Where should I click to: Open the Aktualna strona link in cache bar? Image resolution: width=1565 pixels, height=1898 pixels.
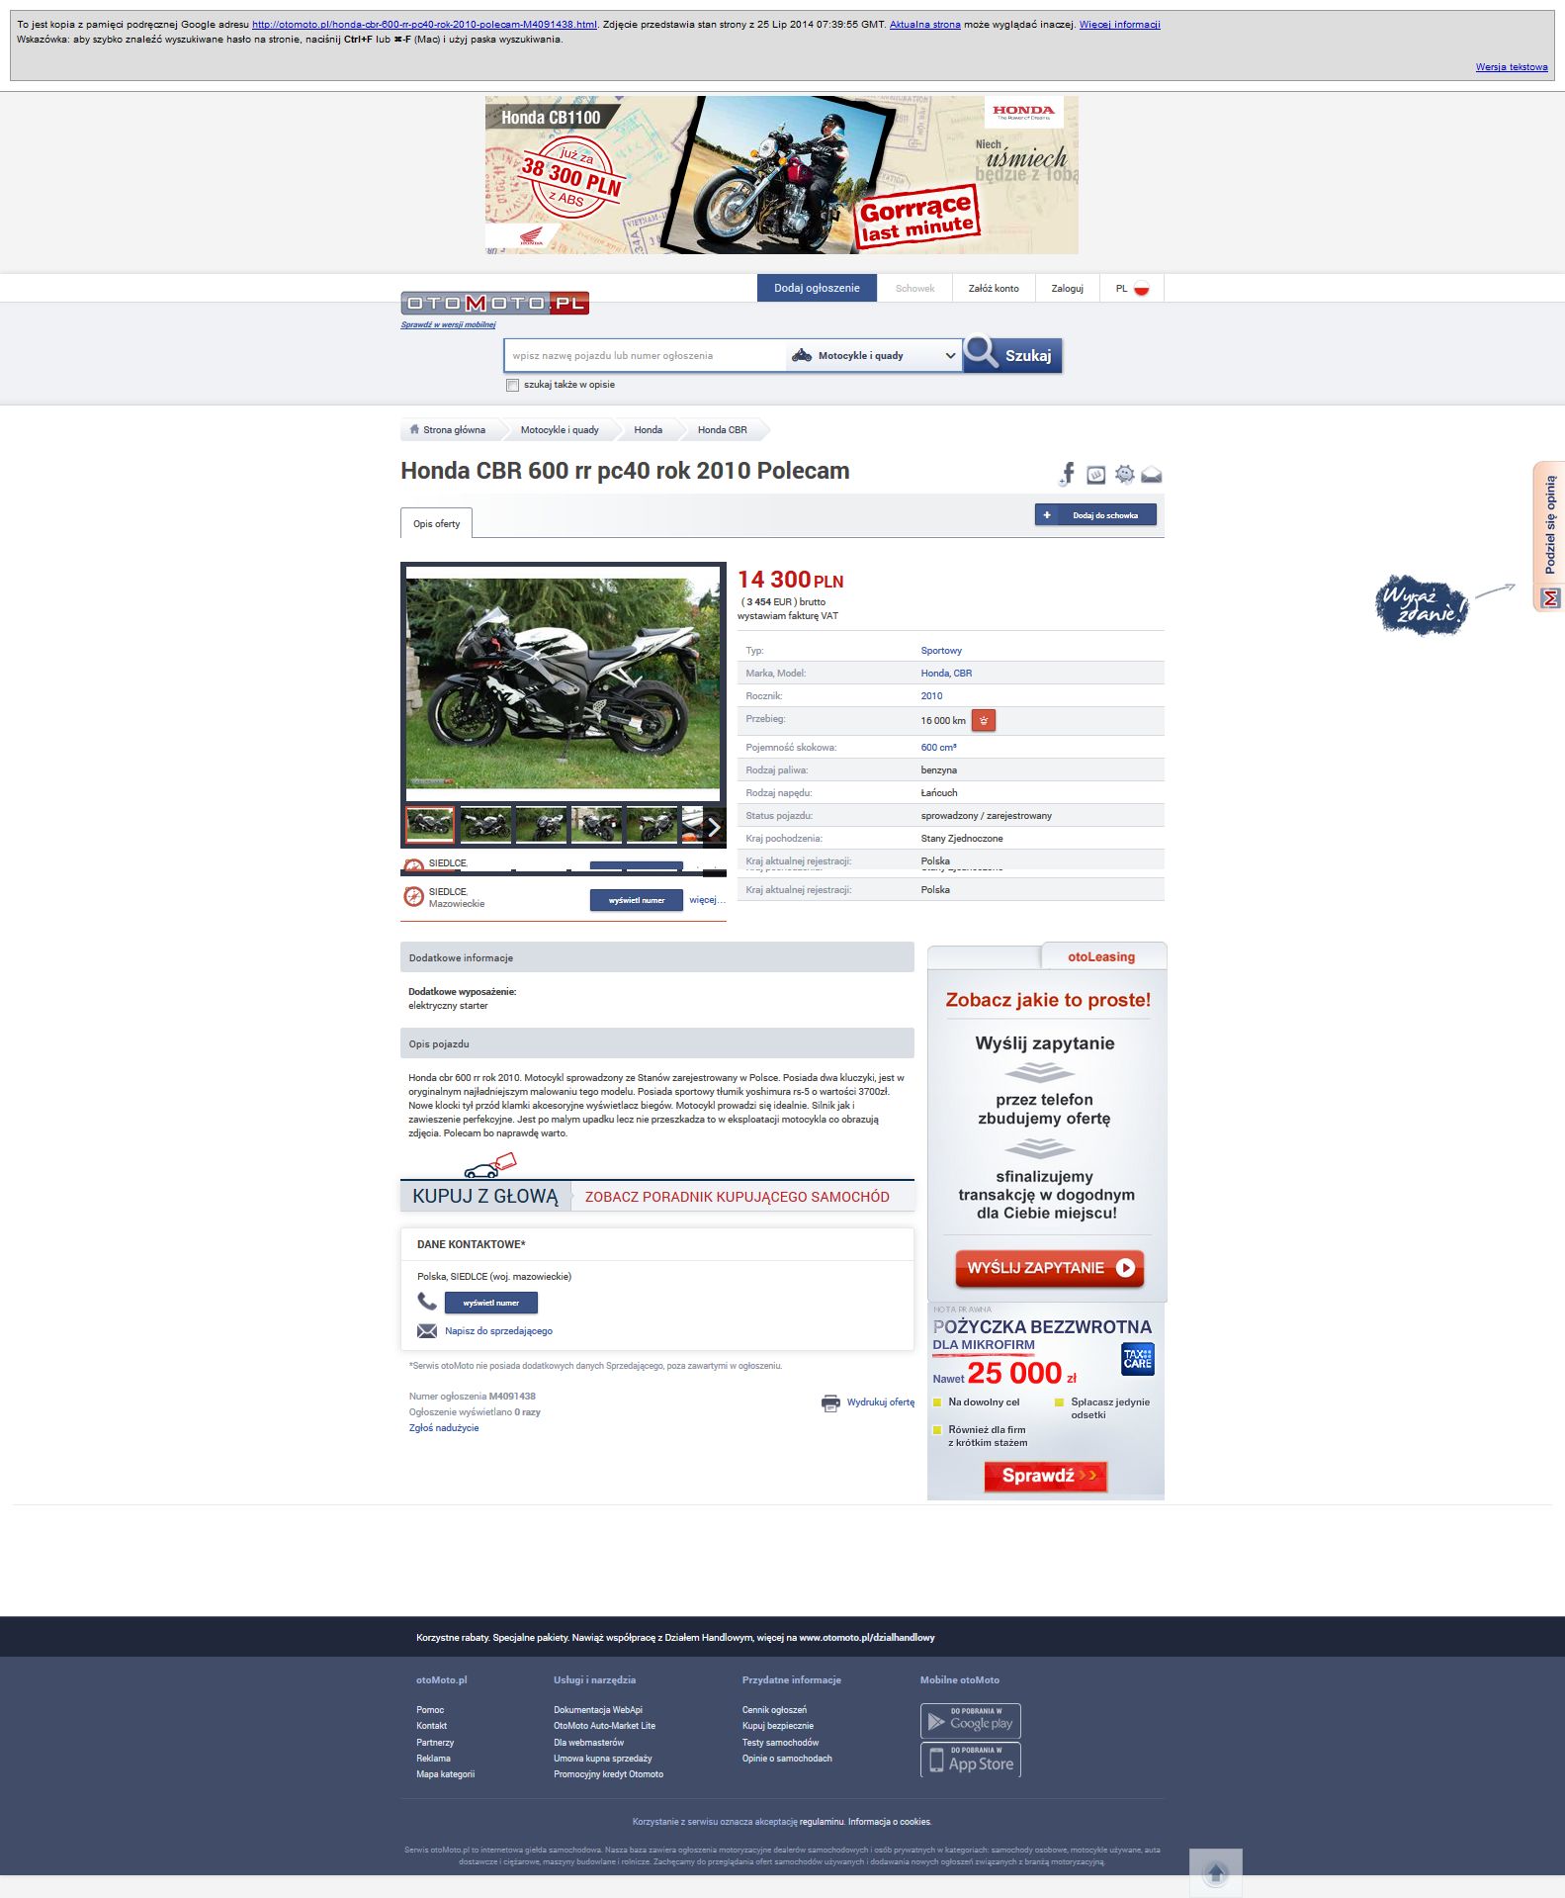(925, 25)
